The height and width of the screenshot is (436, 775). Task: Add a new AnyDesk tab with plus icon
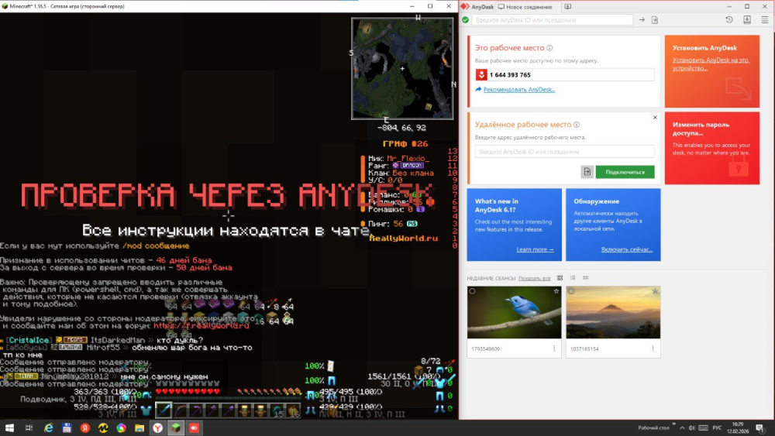(x=568, y=7)
